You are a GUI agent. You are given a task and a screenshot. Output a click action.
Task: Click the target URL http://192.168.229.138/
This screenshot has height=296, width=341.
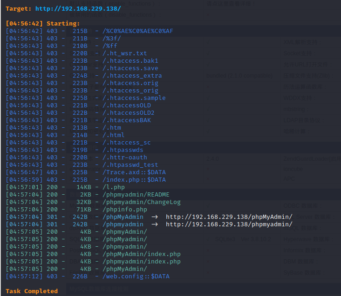(78, 8)
